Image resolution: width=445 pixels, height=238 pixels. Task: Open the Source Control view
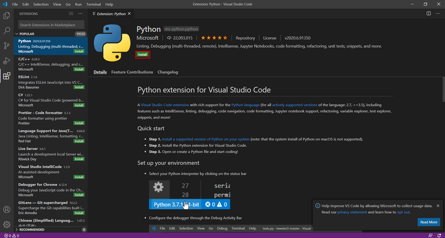click(x=6, y=45)
